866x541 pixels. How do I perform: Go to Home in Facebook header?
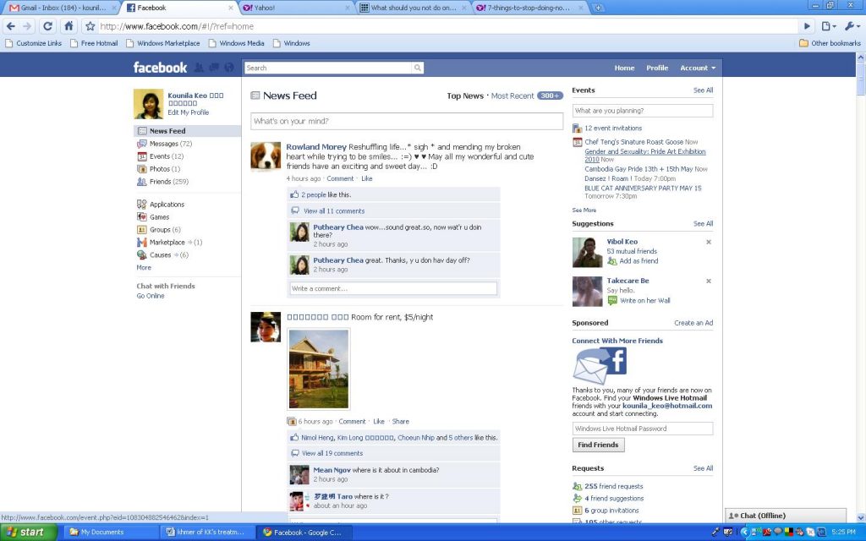624,68
